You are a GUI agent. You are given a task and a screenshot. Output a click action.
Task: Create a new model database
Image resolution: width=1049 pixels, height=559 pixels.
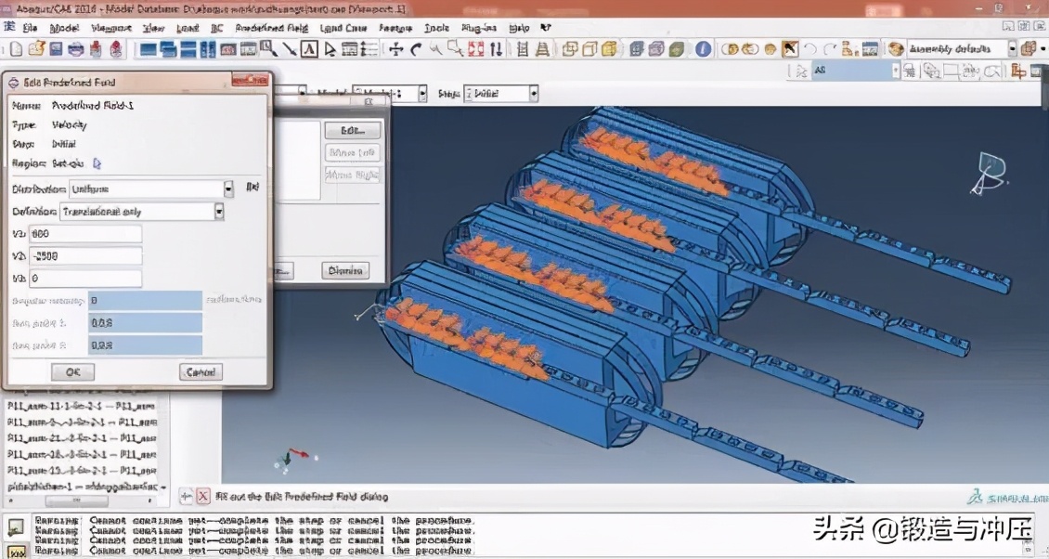[x=16, y=49]
